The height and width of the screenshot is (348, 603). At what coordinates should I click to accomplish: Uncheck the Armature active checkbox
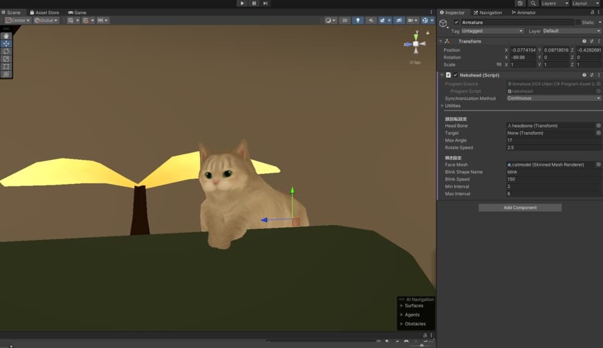(456, 22)
